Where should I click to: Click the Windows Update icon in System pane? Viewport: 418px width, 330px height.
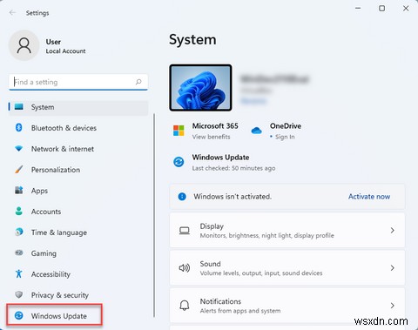coord(179,162)
